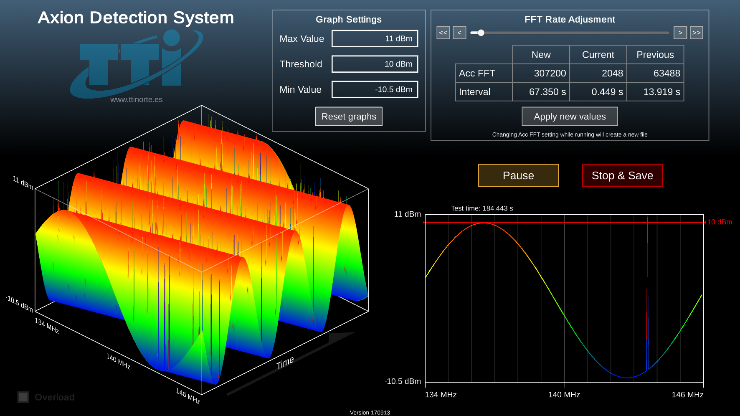Viewport: 740px width, 416px height.
Task: Toggle the Overload indicator checkbox
Action: tap(23, 397)
